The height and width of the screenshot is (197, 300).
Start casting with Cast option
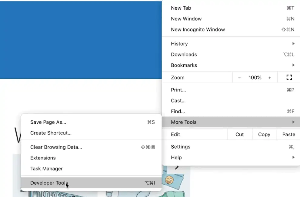[178, 100]
